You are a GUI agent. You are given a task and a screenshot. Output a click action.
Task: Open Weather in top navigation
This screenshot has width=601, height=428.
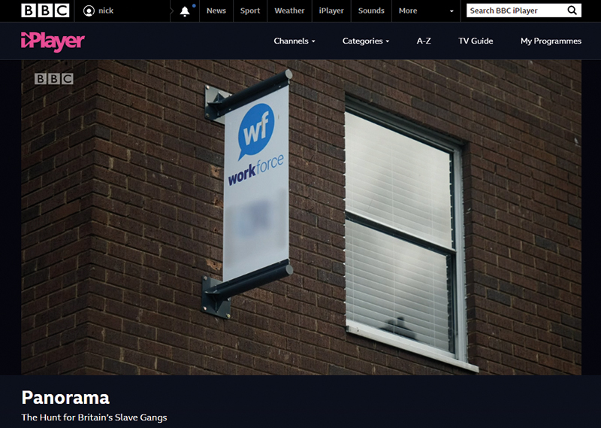289,11
